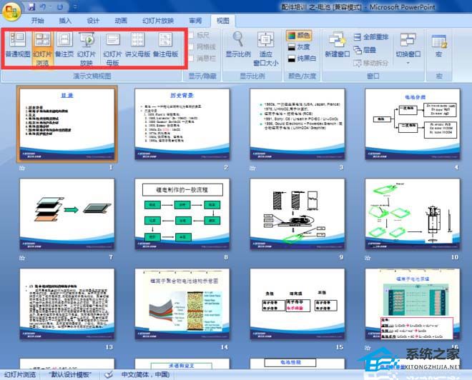
Task: Open 备注页 notes page view
Action: 64,46
